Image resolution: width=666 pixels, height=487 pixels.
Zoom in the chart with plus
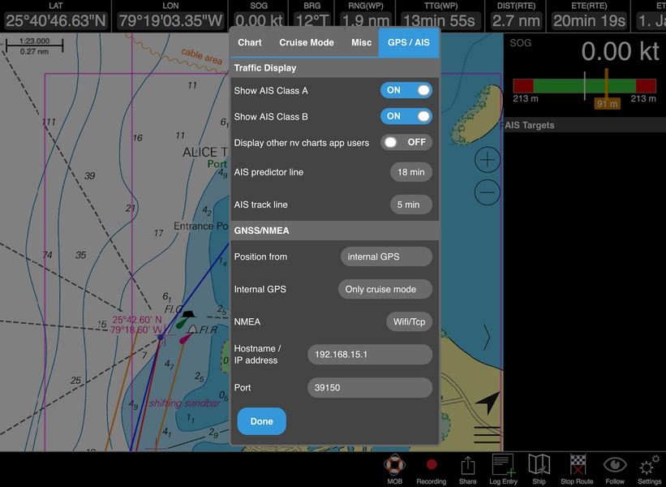(488, 160)
